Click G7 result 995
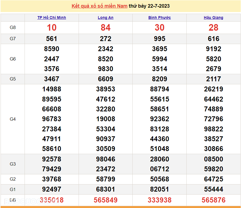Viewport: 241px width, 208px height. pyautogui.click(x=160, y=39)
